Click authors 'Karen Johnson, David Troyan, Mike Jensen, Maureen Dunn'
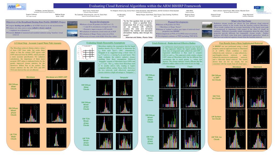 pos(231,11)
